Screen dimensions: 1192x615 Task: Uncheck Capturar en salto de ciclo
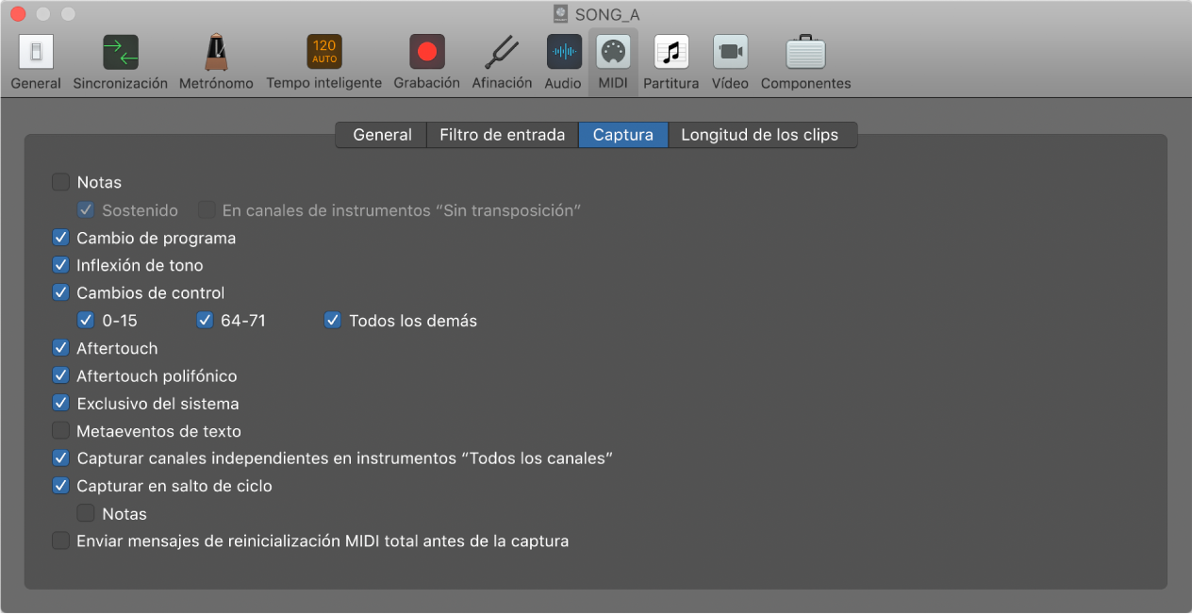pos(61,486)
